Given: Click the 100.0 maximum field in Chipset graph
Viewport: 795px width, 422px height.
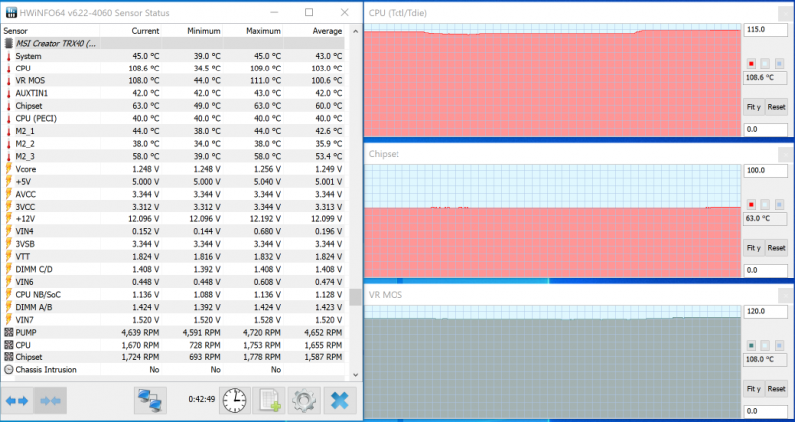Looking at the screenshot, I should [x=765, y=170].
